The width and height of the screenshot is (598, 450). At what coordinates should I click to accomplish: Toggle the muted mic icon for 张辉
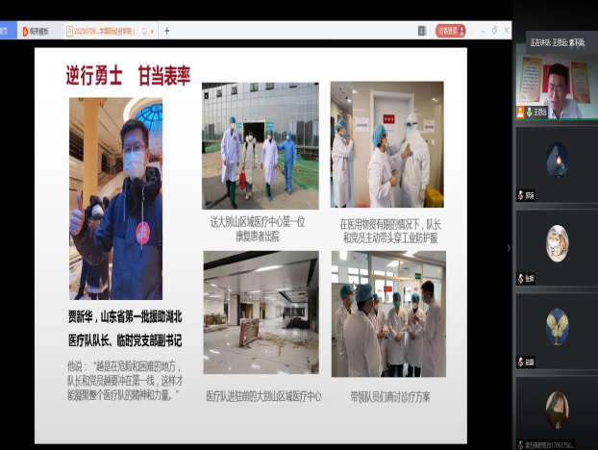(x=520, y=278)
